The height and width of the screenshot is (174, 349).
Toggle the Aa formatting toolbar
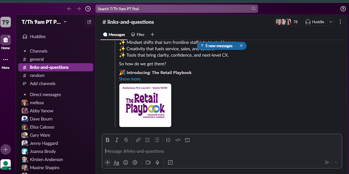click(116, 163)
